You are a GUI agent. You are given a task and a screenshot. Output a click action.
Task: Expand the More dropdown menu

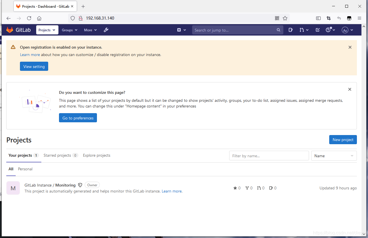(90, 30)
